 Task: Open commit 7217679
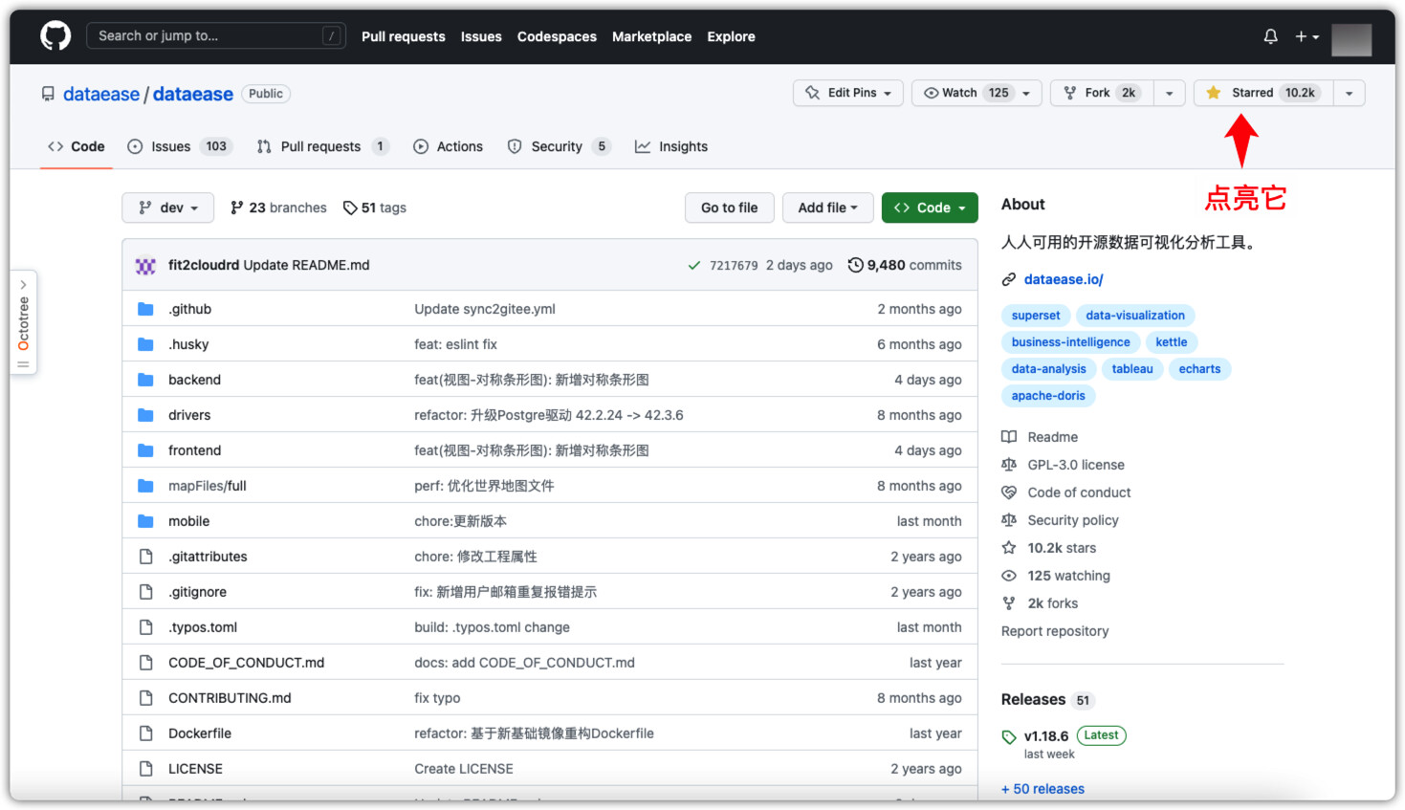(x=734, y=266)
